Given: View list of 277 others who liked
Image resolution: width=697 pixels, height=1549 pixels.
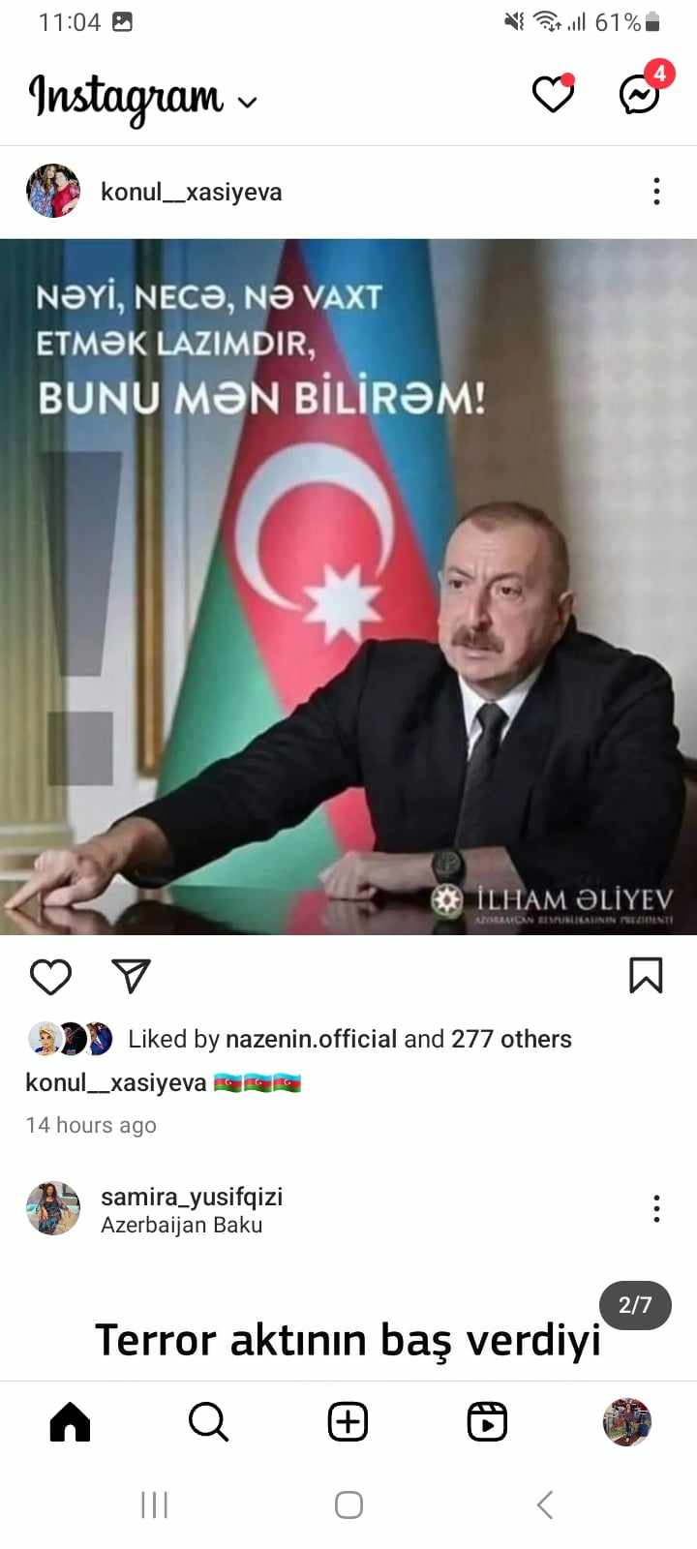Looking at the screenshot, I should coord(511,1039).
